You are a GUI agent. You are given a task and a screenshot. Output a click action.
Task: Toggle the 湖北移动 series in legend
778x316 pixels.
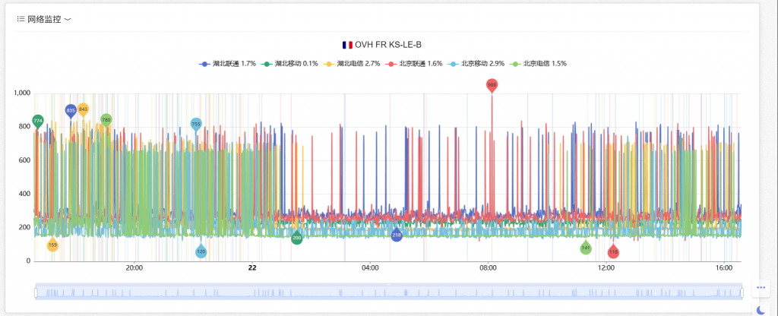point(289,64)
